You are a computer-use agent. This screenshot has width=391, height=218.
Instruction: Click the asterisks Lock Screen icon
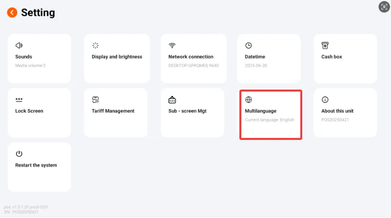[x=19, y=100]
